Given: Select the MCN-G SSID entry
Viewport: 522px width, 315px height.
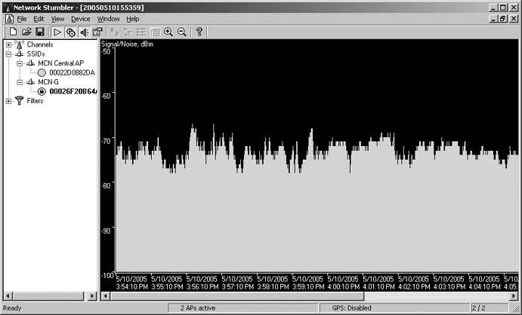Looking at the screenshot, I should click(48, 82).
